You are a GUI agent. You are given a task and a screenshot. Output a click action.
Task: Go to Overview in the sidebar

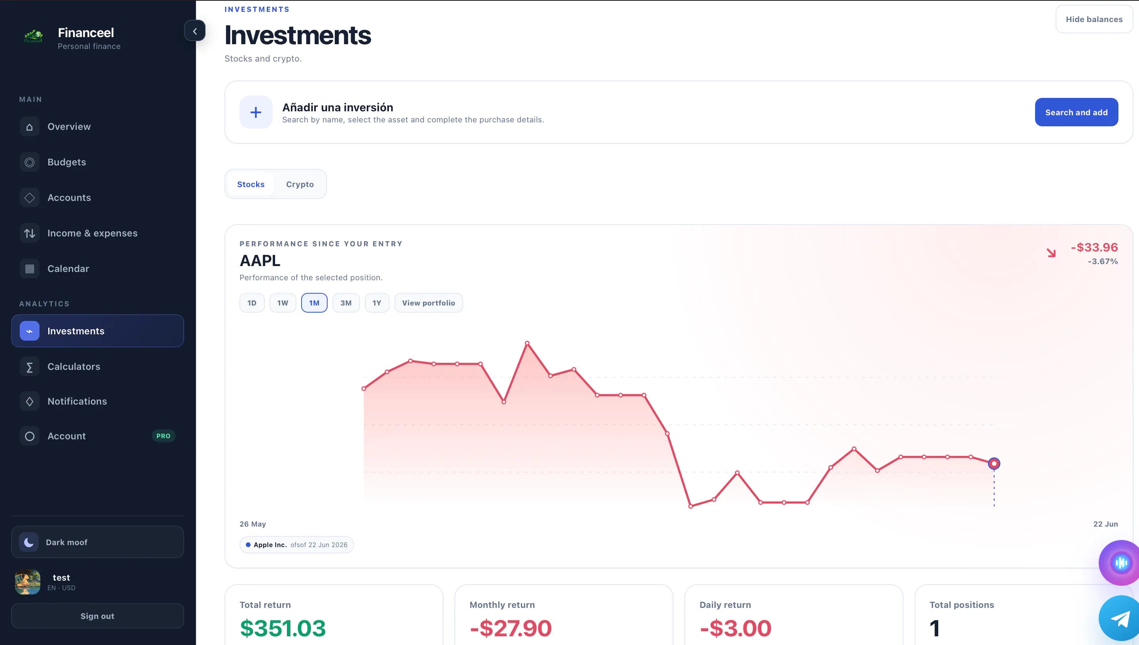[98, 127]
